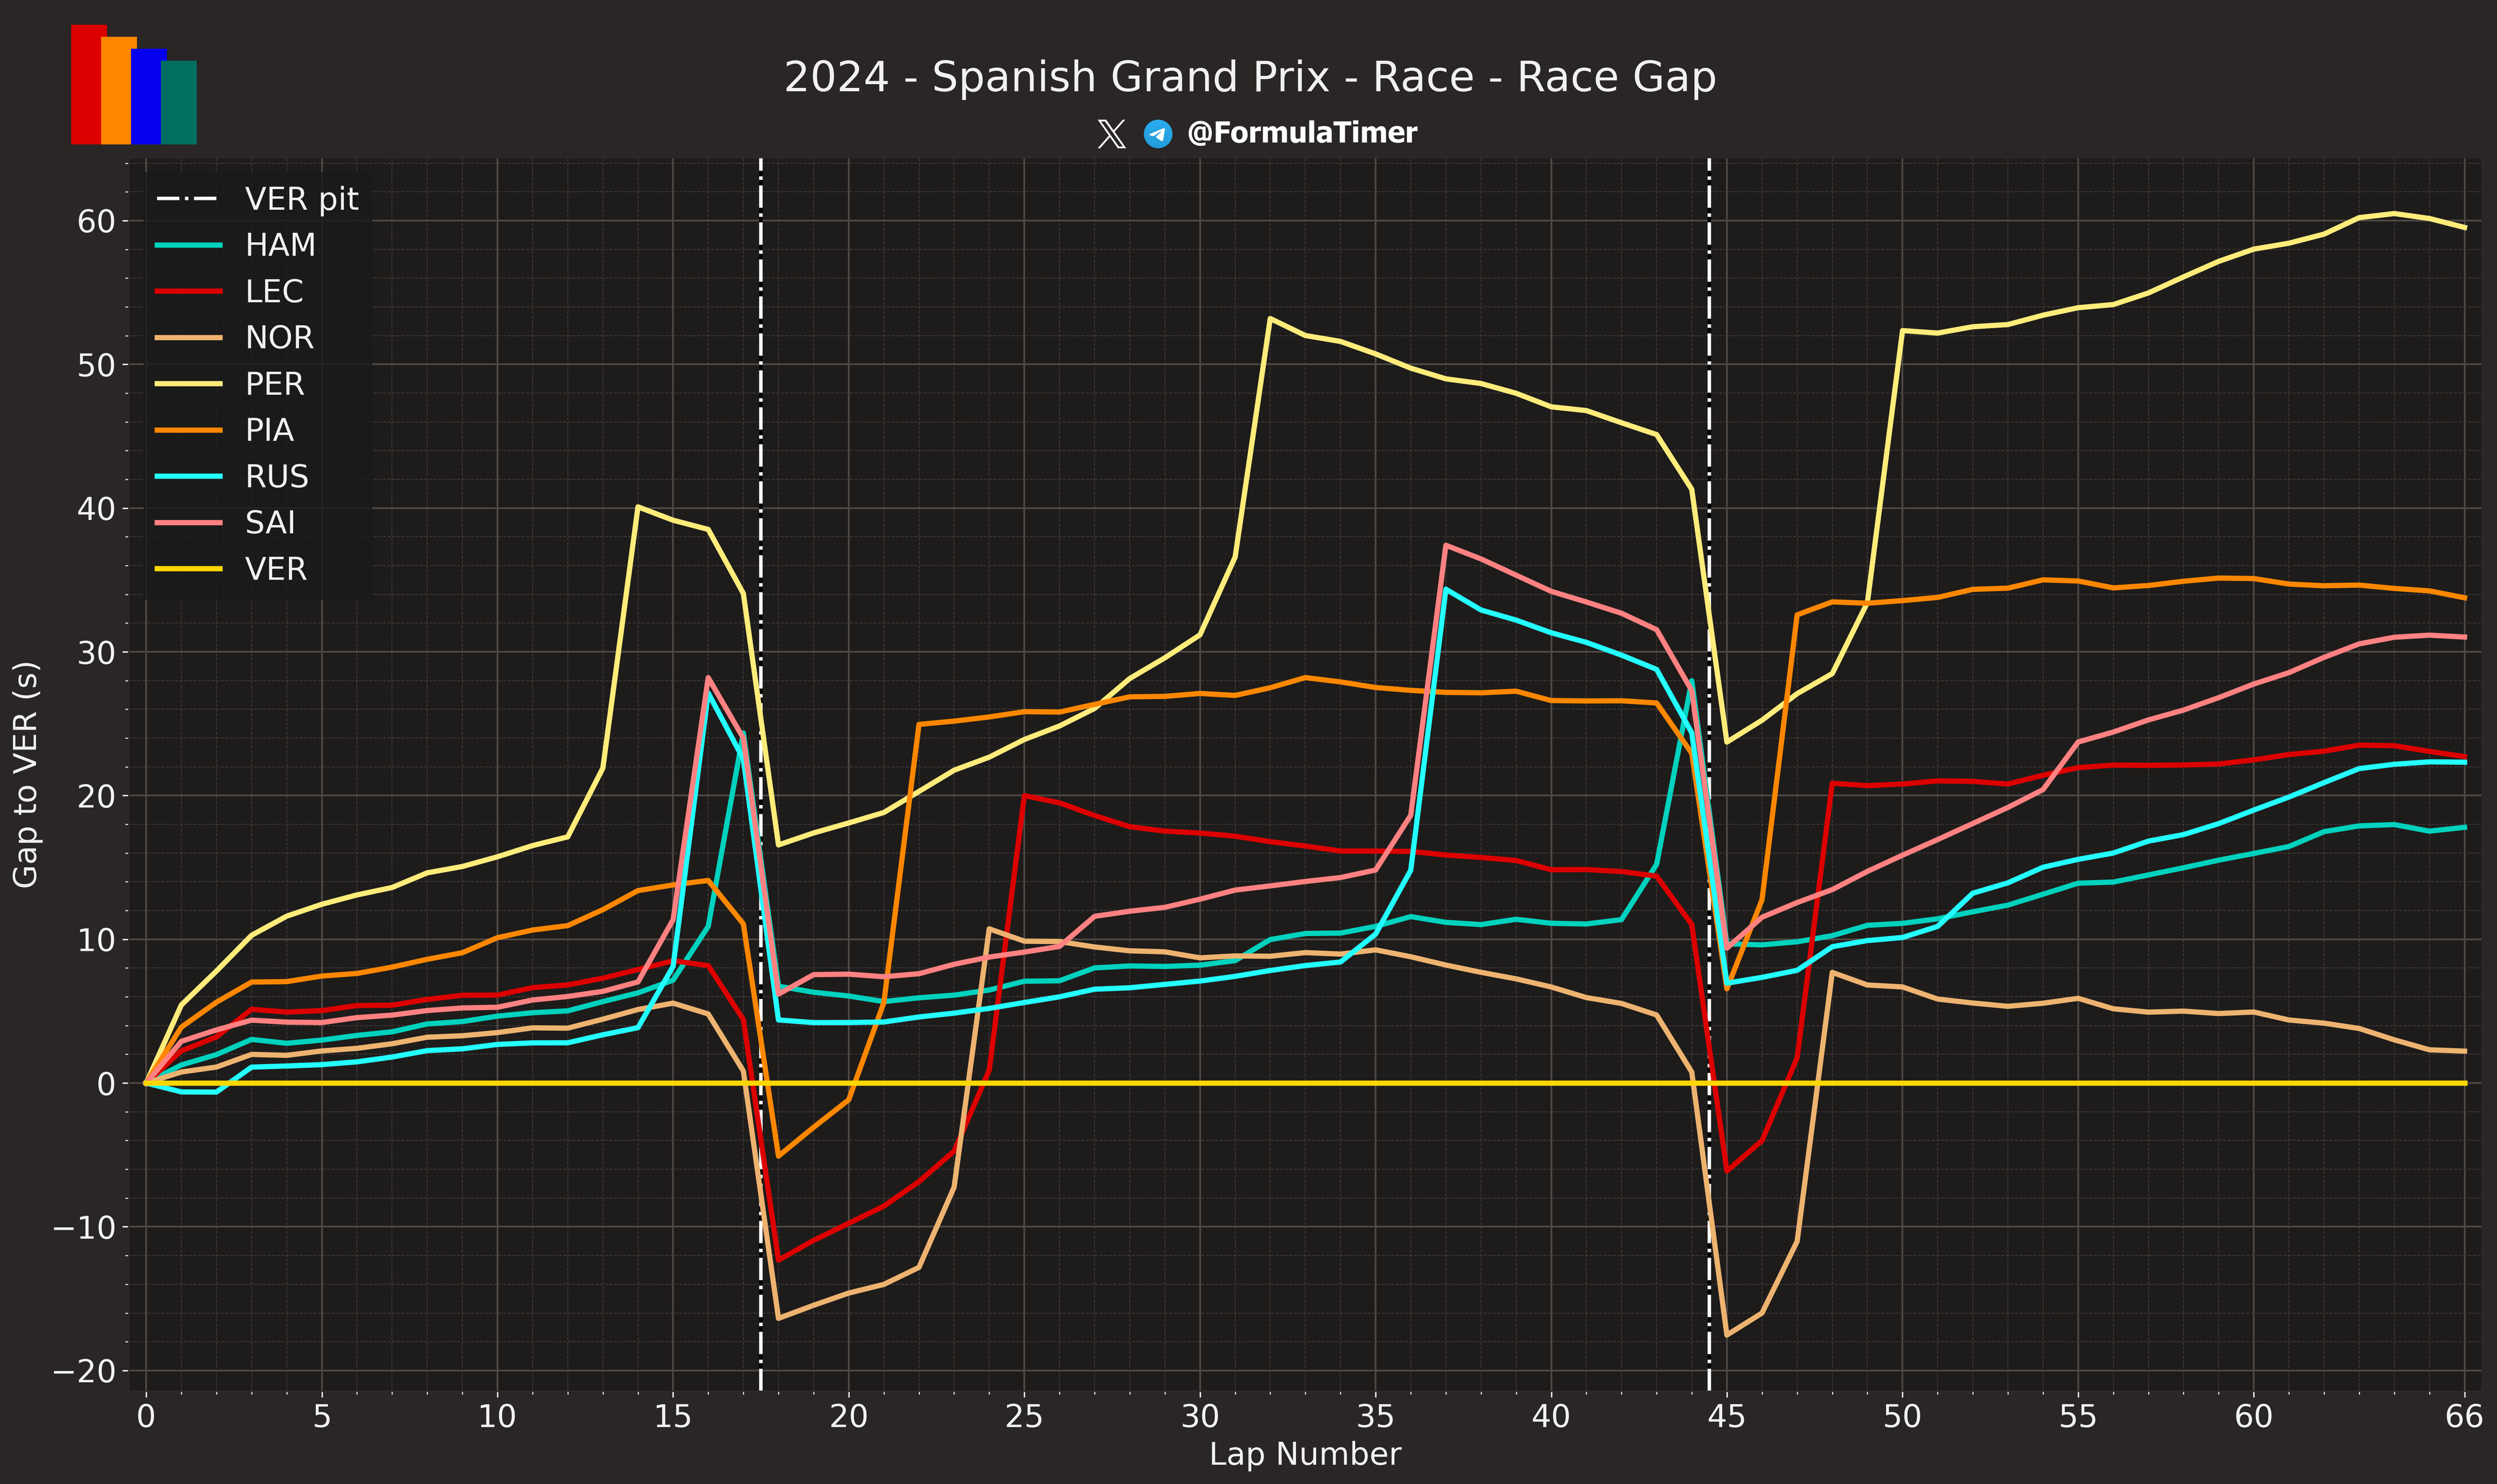
Task: Click the '10' tick on the lap axis
Action: pyautogui.click(x=497, y=1417)
